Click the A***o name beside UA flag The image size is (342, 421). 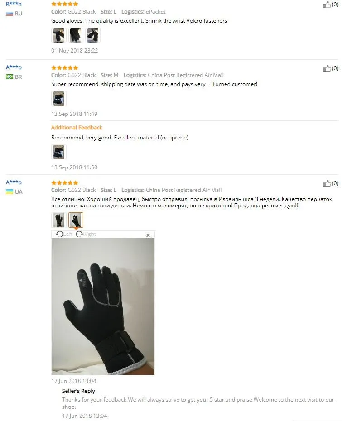point(14,182)
